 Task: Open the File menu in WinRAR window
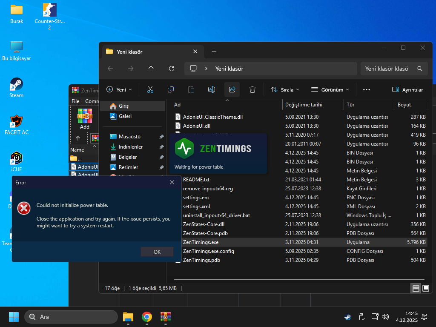pos(75,101)
